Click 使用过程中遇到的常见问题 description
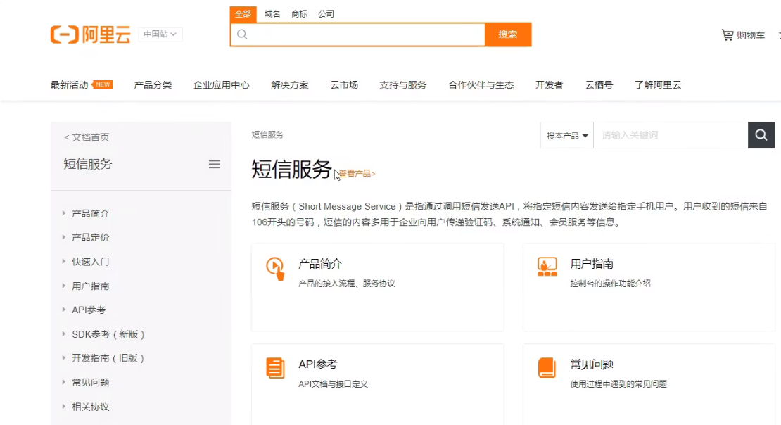The height and width of the screenshot is (425, 781). 618,384
